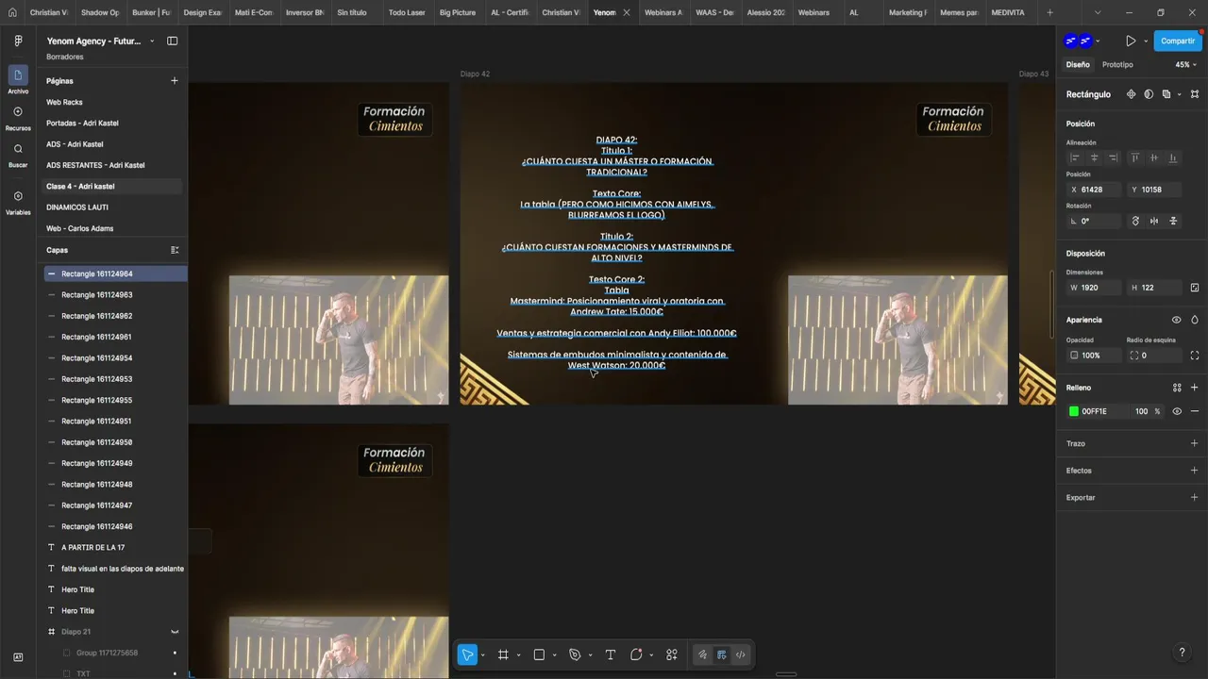Toggle constrain proportions for dimensions
Image resolution: width=1208 pixels, height=679 pixels.
[1195, 288]
